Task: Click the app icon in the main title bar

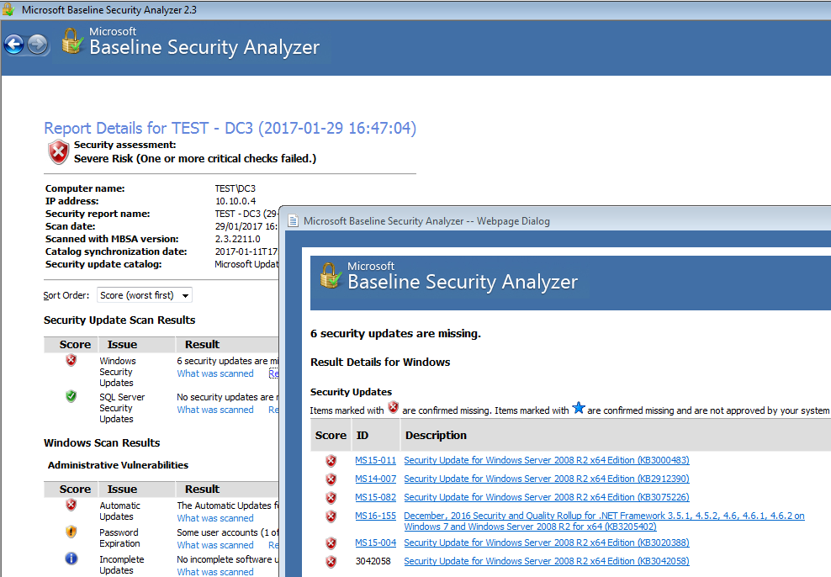Action: [x=8, y=9]
